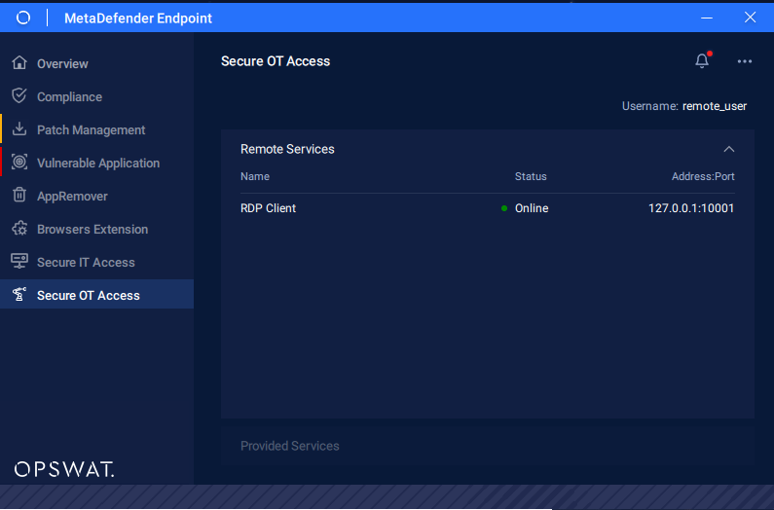Click the Secure IT Access monitor icon
Image resolution: width=774 pixels, height=510 pixels.
click(19, 261)
